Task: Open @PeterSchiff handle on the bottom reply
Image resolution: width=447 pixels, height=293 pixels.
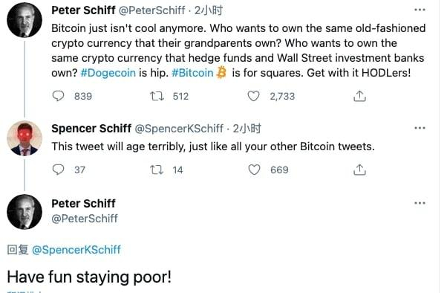Action: (x=85, y=219)
